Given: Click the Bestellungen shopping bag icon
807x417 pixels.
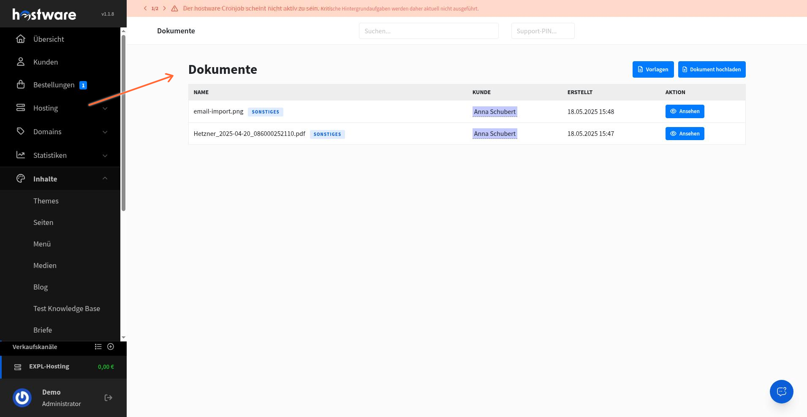Looking at the screenshot, I should pos(21,84).
